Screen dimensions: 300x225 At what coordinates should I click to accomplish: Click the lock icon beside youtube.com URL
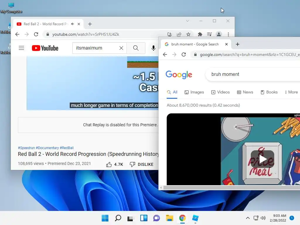pyautogui.click(x=48, y=34)
